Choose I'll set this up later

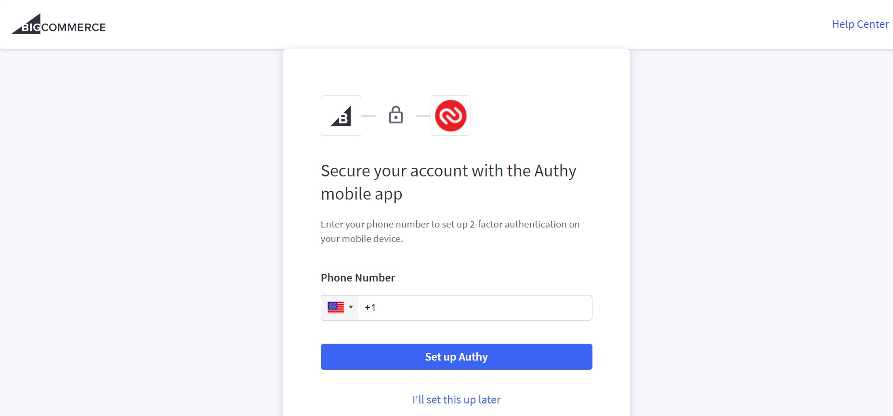(456, 400)
